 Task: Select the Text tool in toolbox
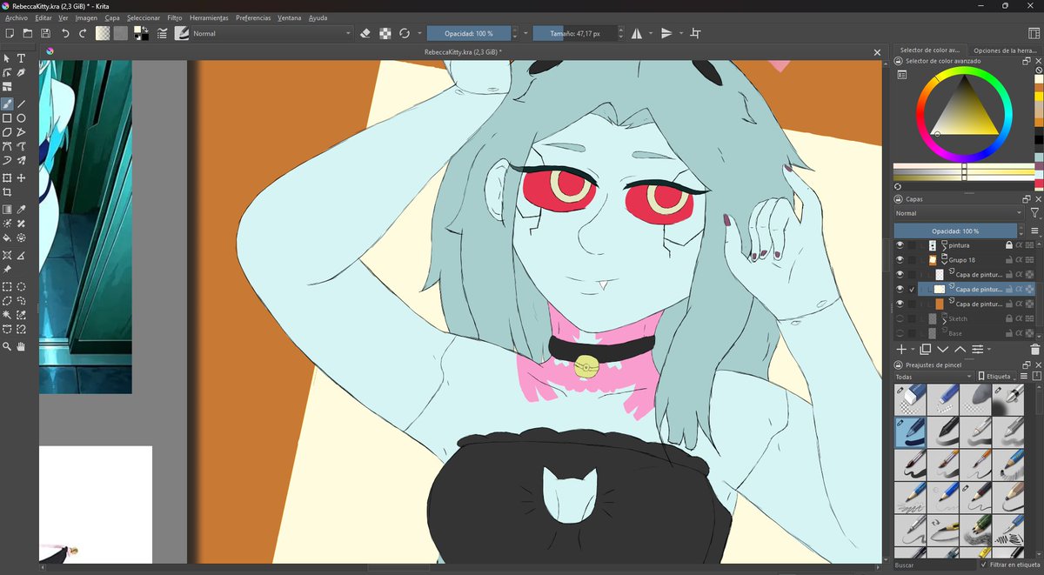21,58
